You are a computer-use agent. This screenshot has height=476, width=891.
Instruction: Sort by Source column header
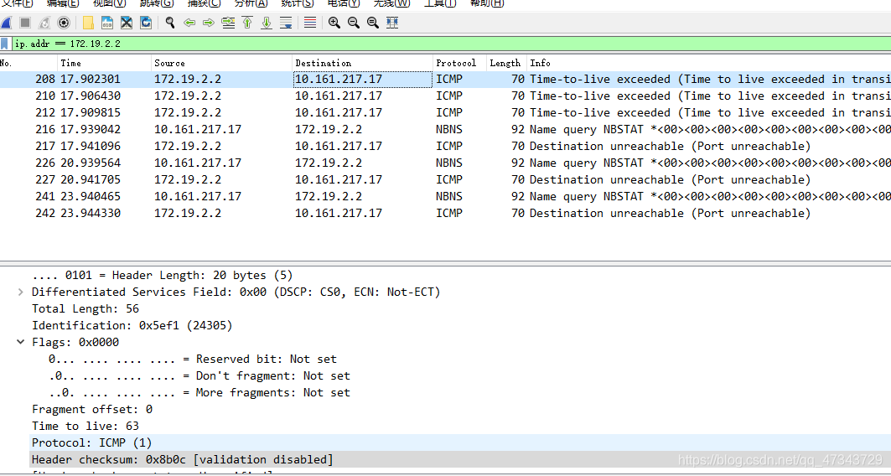[222, 63]
